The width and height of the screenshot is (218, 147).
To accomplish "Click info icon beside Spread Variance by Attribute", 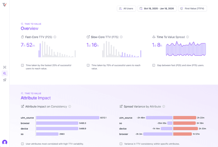I will click(164, 107).
